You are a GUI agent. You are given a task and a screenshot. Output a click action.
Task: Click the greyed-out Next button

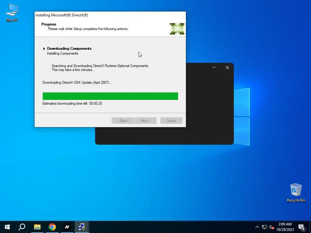click(x=145, y=121)
